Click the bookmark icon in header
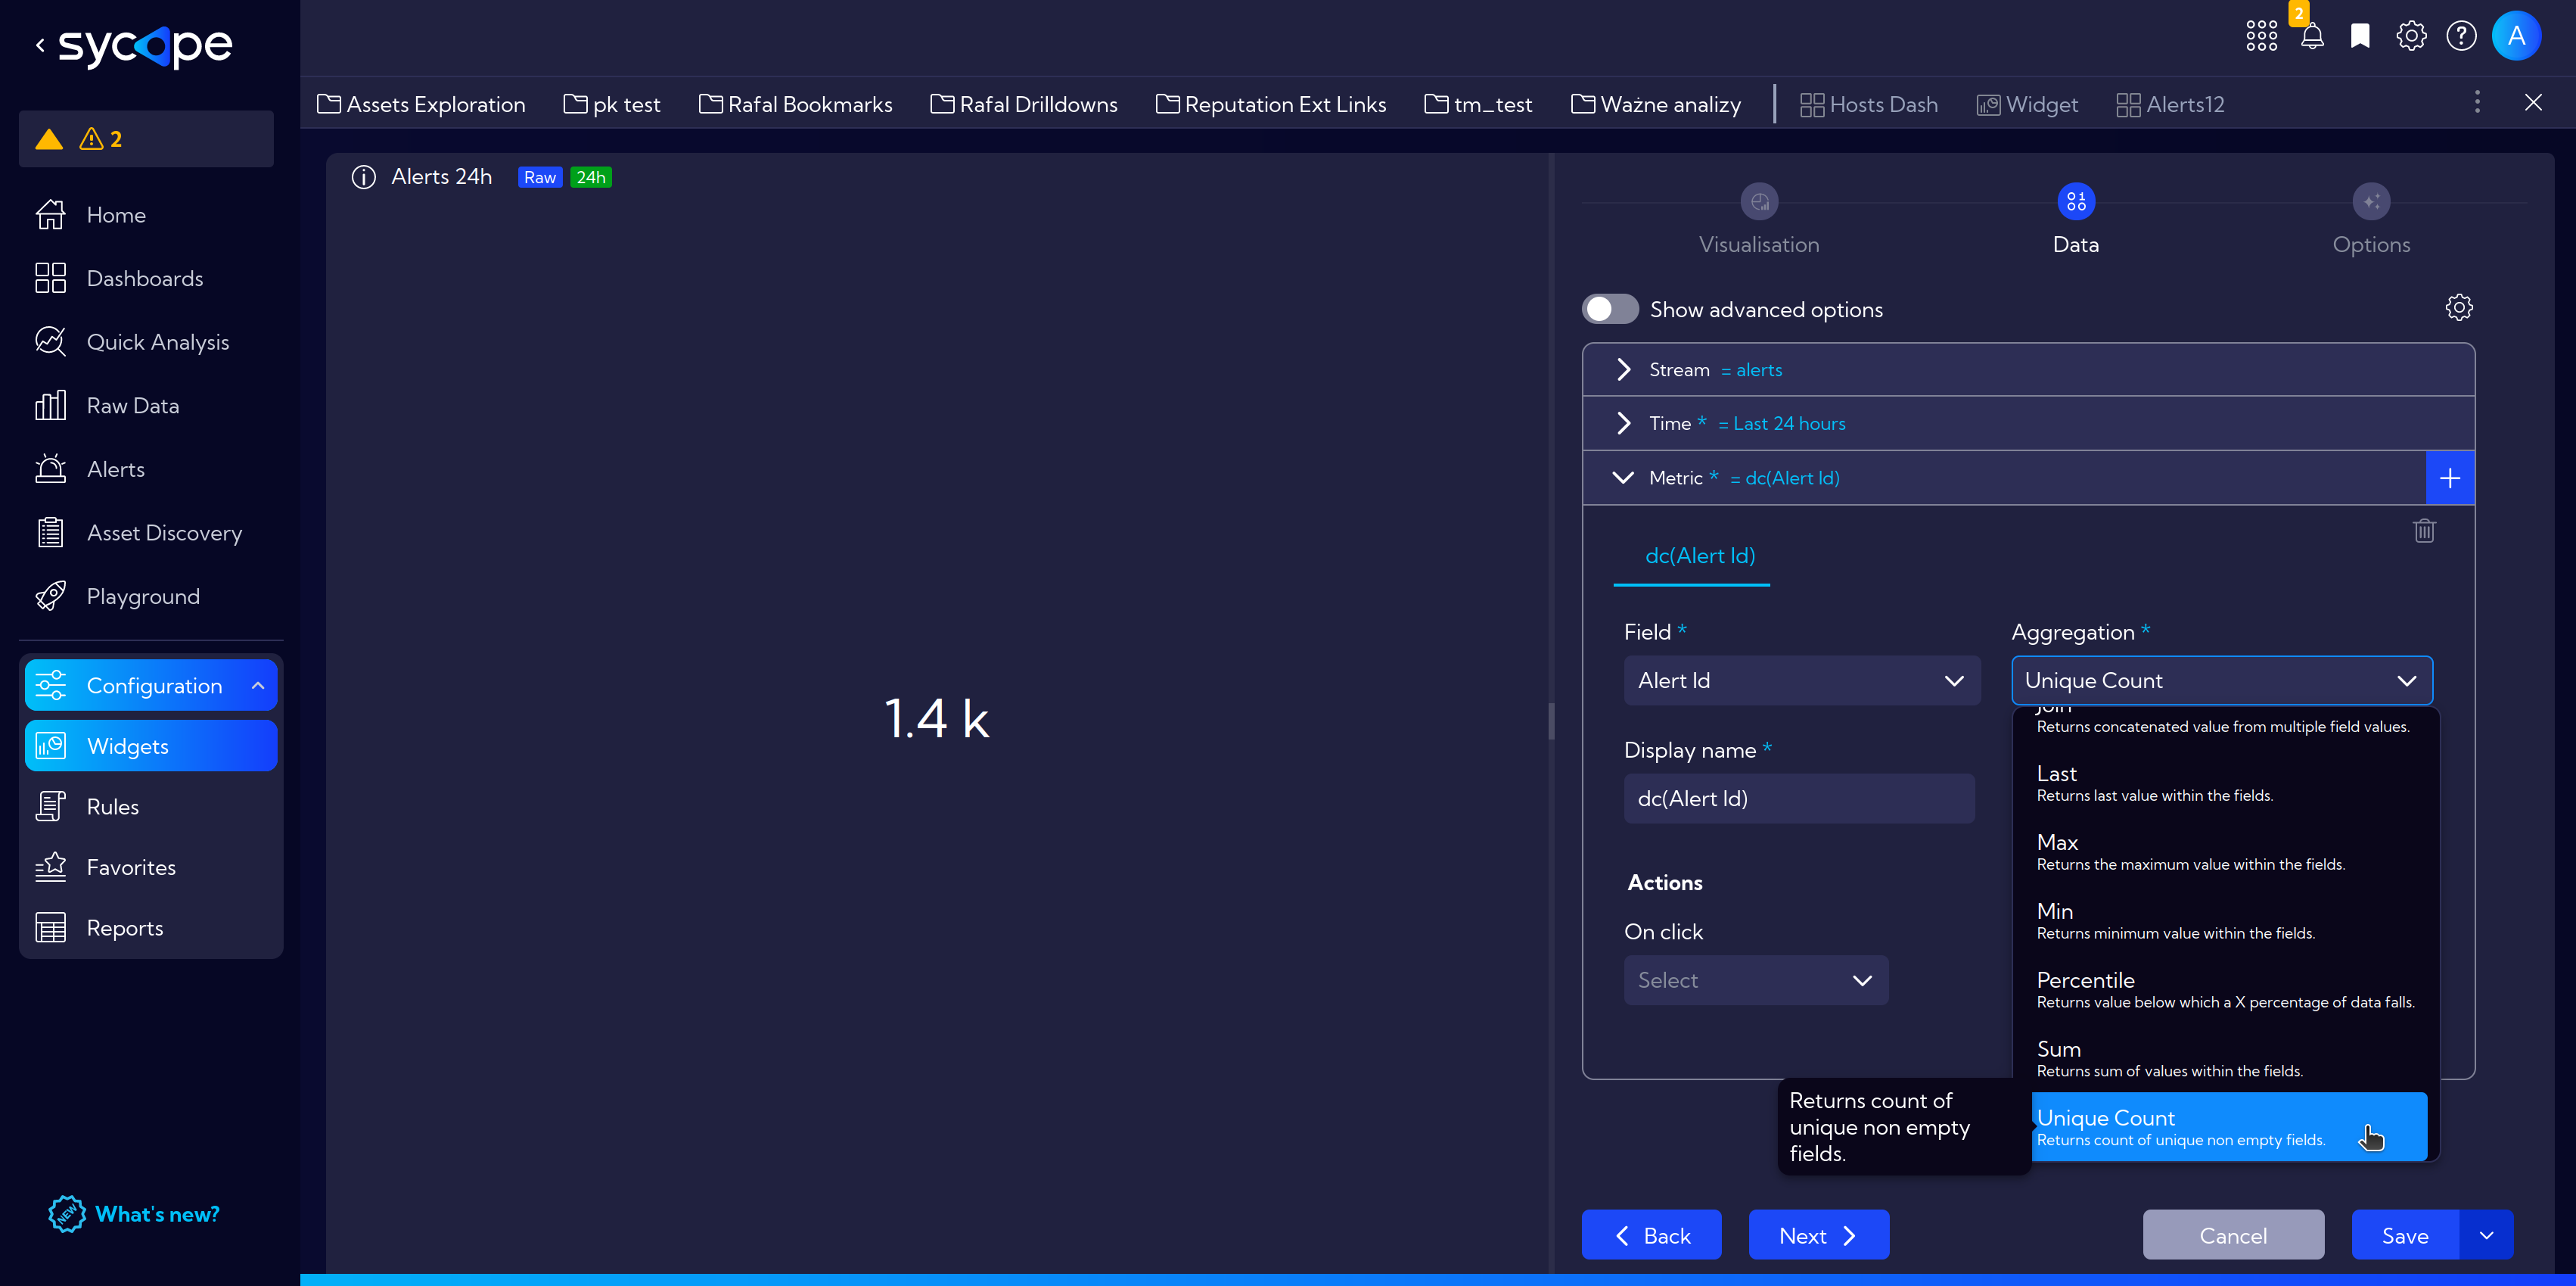 point(2360,36)
